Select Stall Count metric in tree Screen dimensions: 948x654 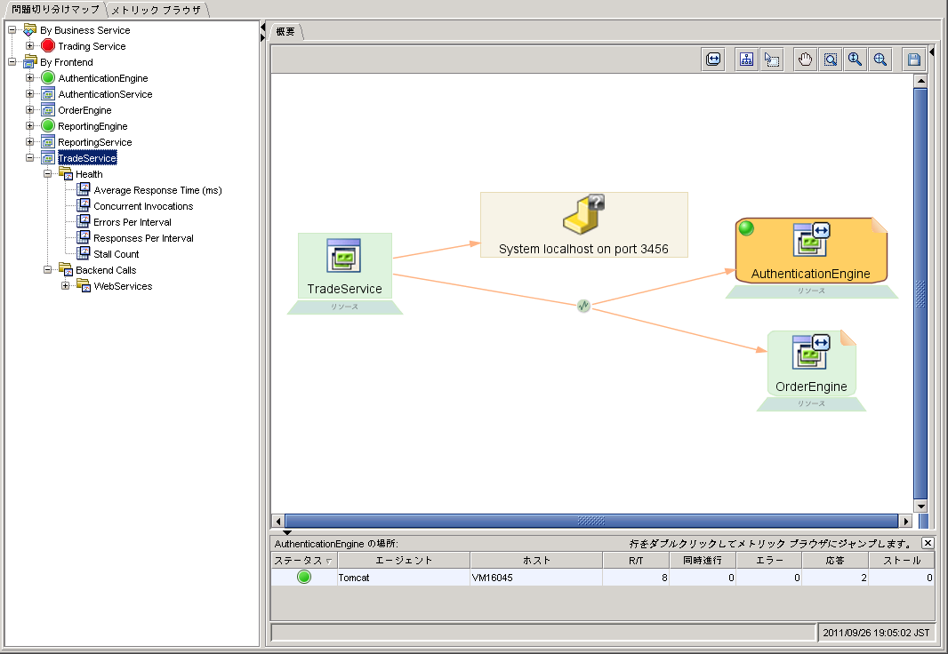point(116,254)
